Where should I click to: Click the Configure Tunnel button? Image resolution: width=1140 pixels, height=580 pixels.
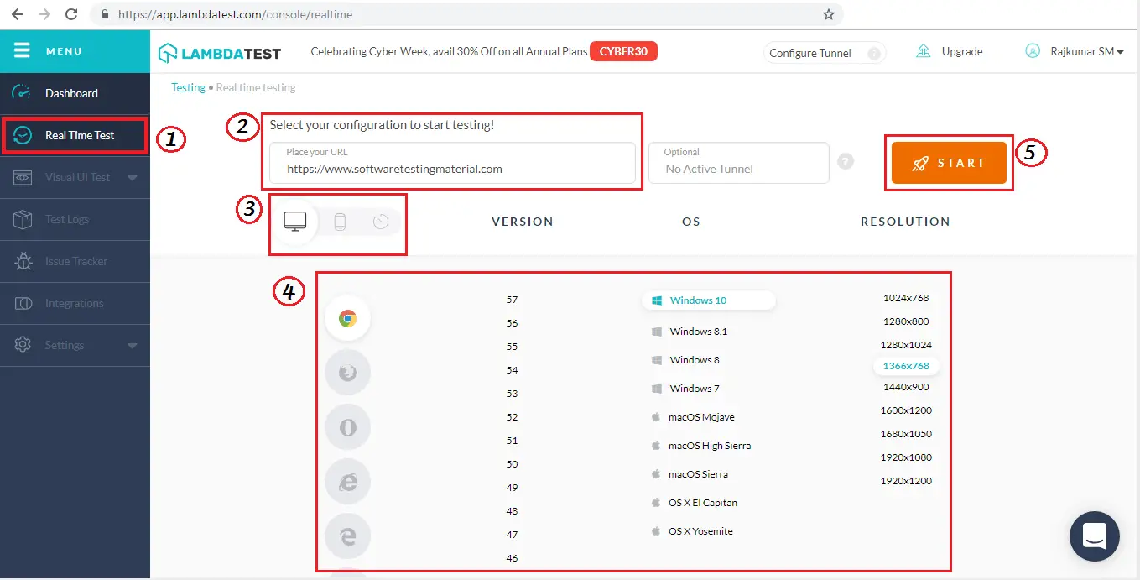tap(825, 53)
